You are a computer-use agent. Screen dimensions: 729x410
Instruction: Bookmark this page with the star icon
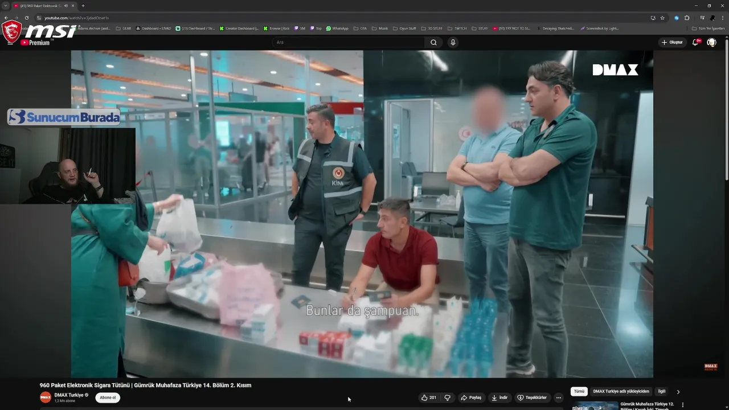(x=662, y=18)
